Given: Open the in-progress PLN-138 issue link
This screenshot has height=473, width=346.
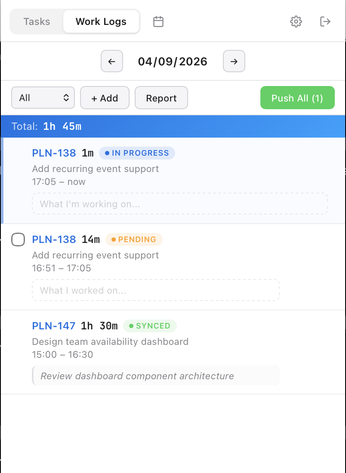Looking at the screenshot, I should 54,153.
